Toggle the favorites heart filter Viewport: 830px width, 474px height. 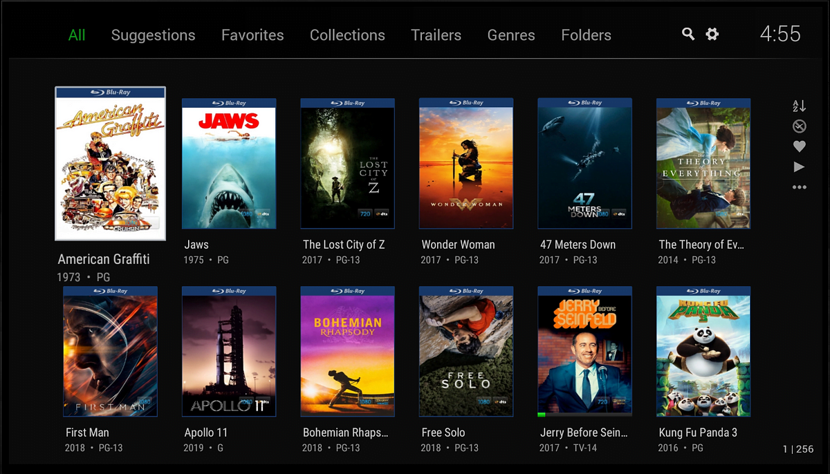click(799, 146)
